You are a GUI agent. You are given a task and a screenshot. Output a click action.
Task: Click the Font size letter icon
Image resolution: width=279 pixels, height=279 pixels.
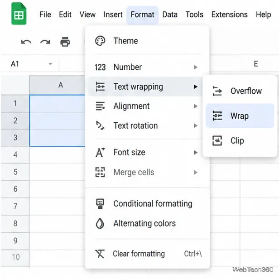100,153
